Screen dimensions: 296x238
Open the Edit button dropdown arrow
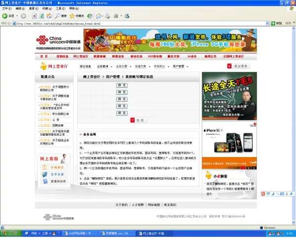tap(121, 16)
